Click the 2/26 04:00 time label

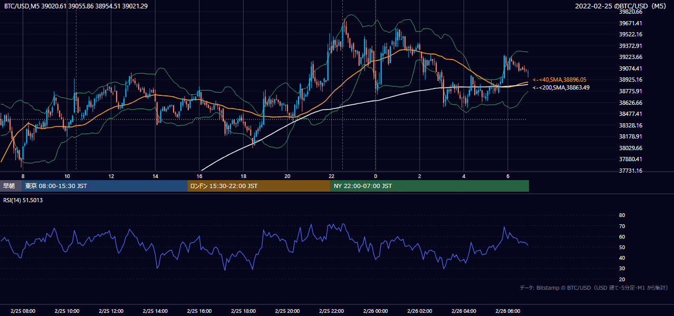(x=464, y=311)
